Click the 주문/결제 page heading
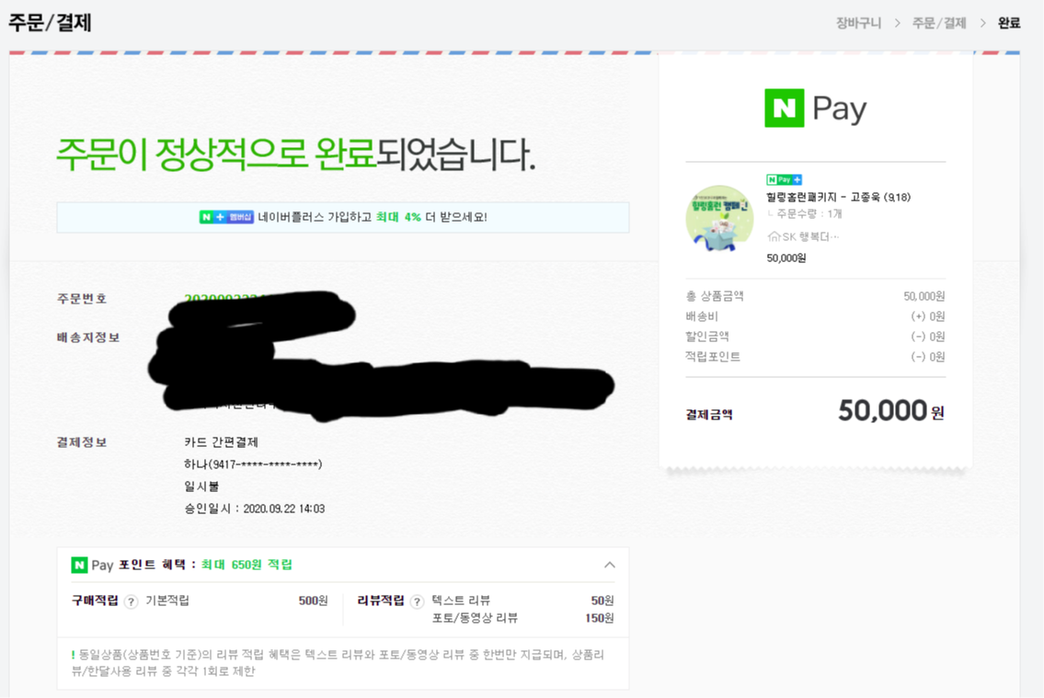The image size is (1044, 698). pyautogui.click(x=50, y=23)
